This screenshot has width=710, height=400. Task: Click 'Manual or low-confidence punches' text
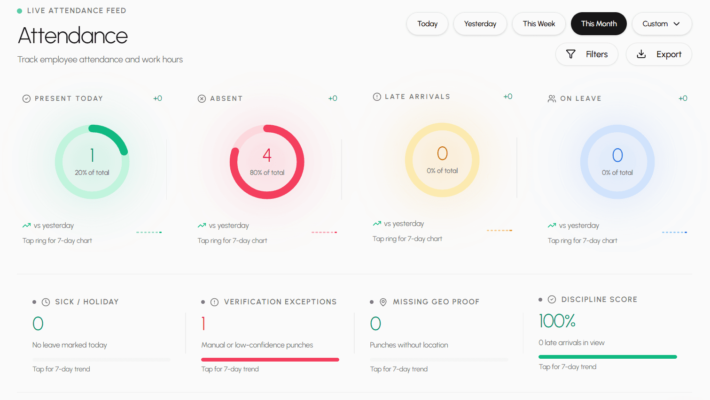(257, 345)
